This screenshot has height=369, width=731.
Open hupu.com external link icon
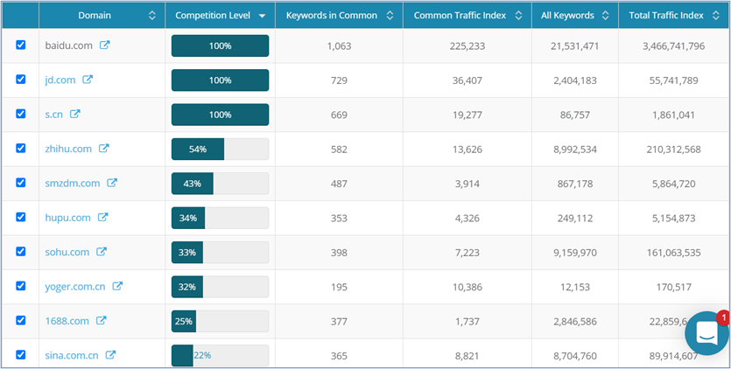(x=103, y=217)
